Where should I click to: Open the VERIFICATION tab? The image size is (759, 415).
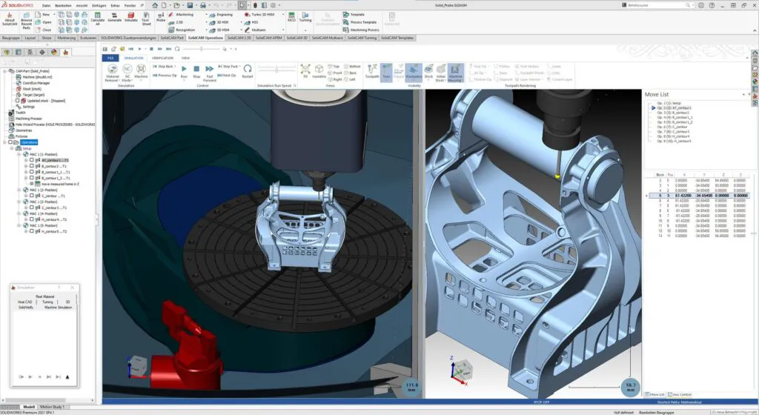coord(162,57)
